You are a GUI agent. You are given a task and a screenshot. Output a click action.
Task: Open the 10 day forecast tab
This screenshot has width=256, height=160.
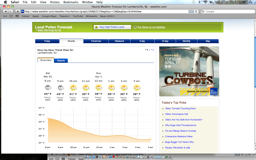tap(165, 41)
